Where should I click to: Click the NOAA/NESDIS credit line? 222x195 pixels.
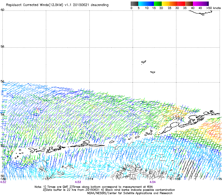(130, 193)
